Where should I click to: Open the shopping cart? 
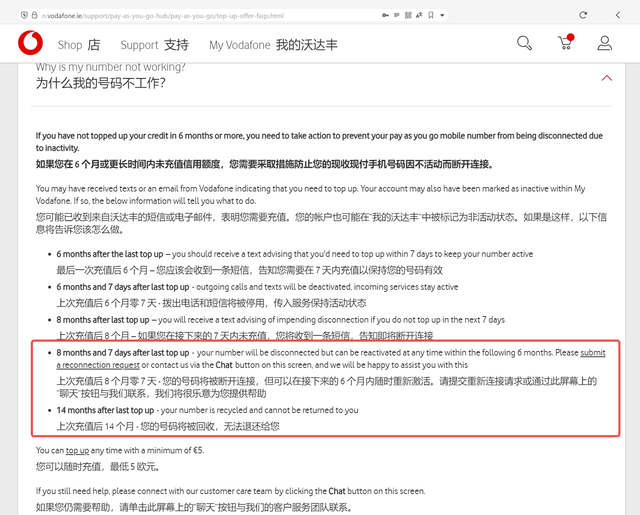(565, 42)
